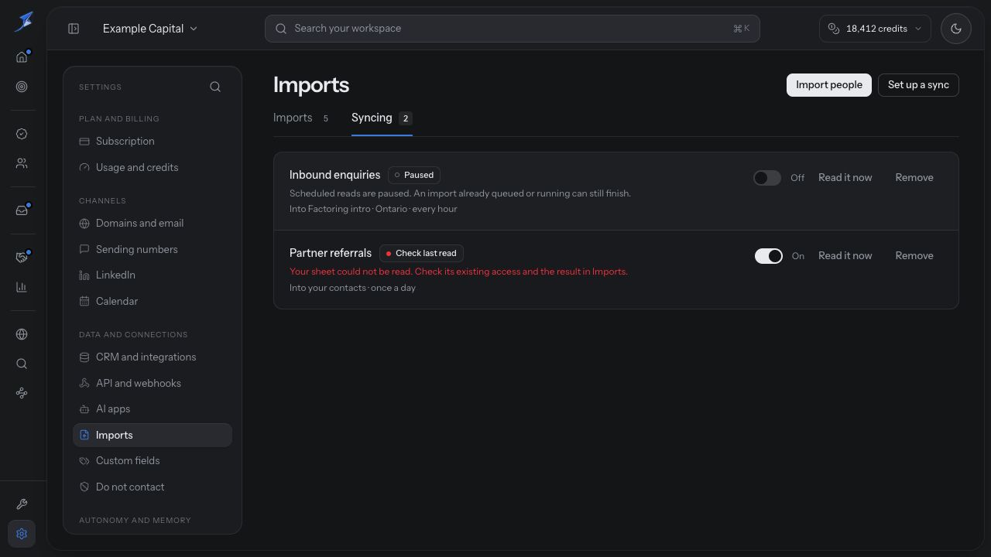Click the target icon in left rail
This screenshot has height=557, width=991.
coord(22,87)
